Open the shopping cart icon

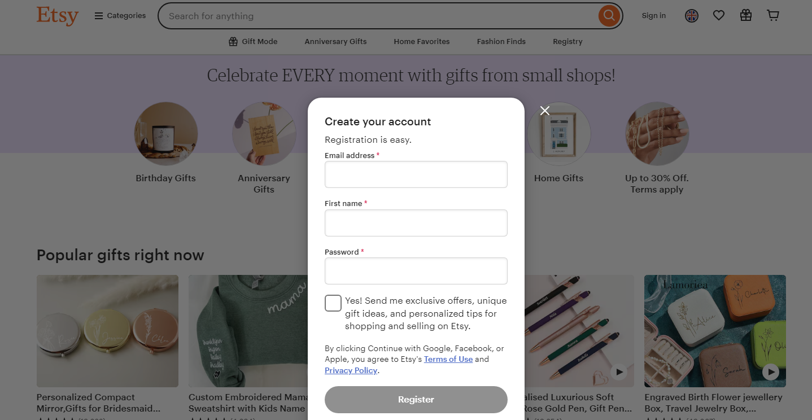click(x=772, y=15)
